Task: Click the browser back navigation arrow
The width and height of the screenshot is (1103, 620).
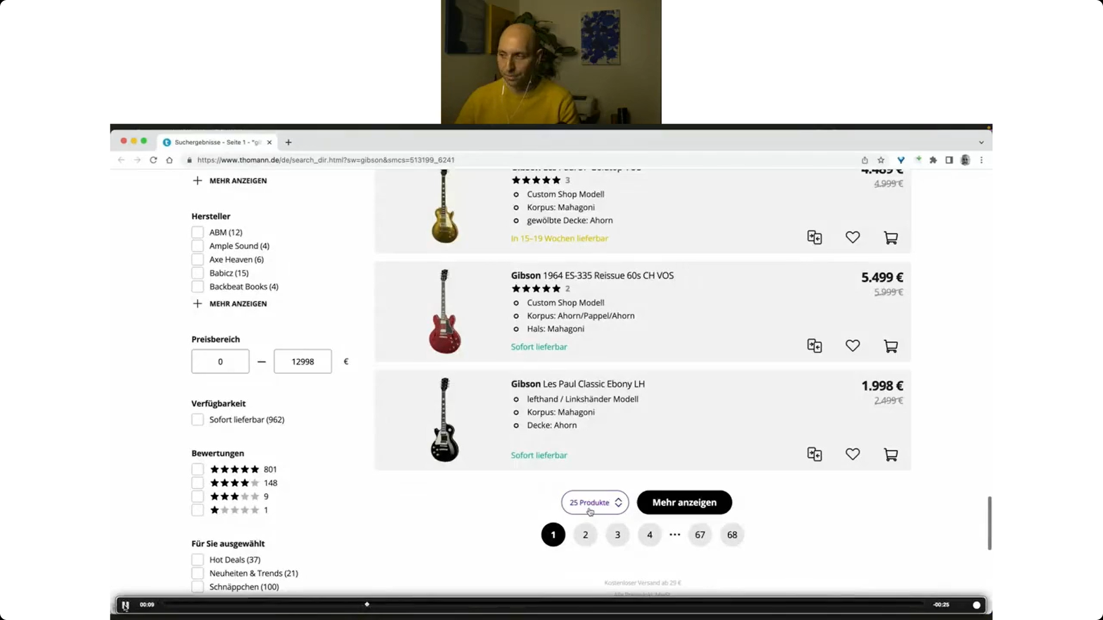Action: pyautogui.click(x=121, y=160)
